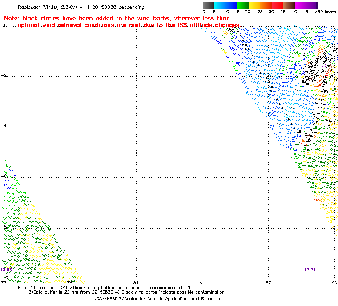338x306 pixels.
Task: Select the yellow 20–25 knots legend color
Action: click(254, 6)
